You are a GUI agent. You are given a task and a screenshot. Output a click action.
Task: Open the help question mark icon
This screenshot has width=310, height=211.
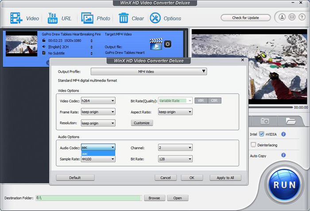click(x=302, y=17)
